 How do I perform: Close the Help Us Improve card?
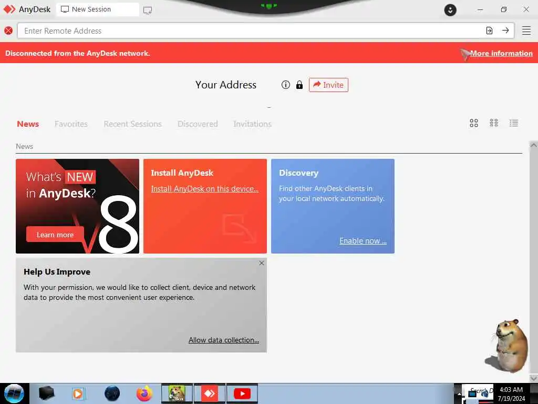point(262,263)
